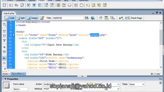This screenshot has height=92, width=164.
Task: Insert a Label form object
Action: pos(76,5)
